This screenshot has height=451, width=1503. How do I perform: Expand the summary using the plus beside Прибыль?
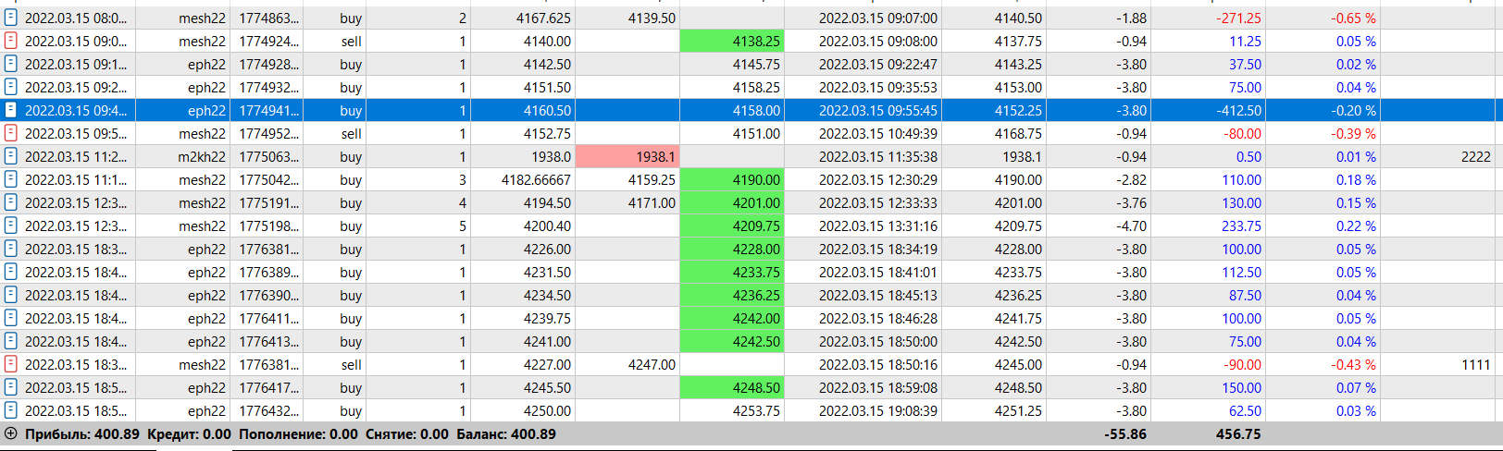(x=11, y=433)
